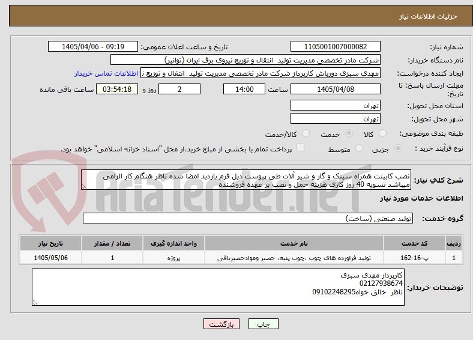Click the supervisor phone 09102248295 text
Screen dimensions: 473x340
click(334, 292)
